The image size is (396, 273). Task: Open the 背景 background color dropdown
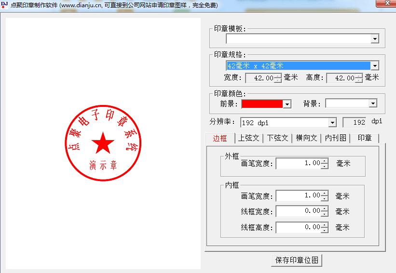tap(373, 104)
